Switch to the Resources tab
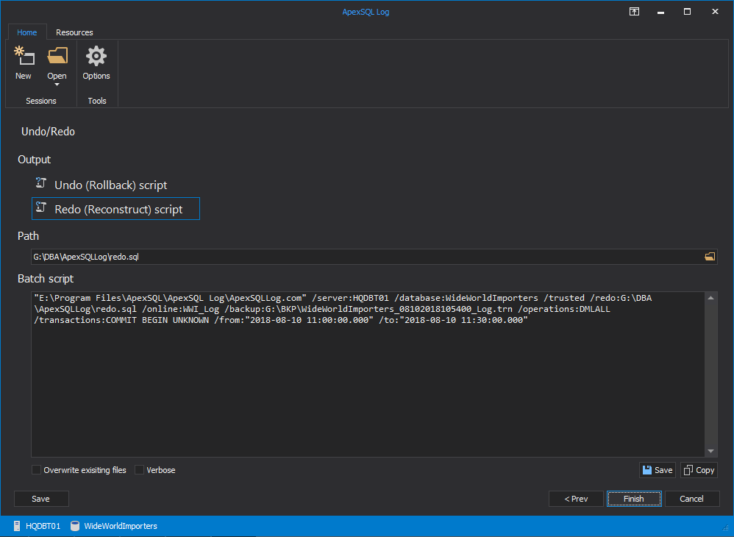The width and height of the screenshot is (734, 537). (x=74, y=32)
